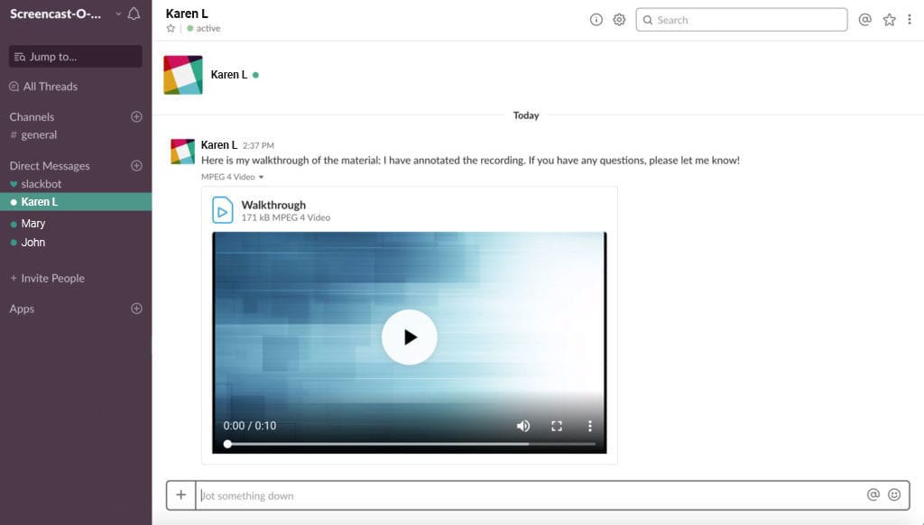Viewport: 924px width, 525px height.
Task: Click the Apps section label
Action: [22, 309]
